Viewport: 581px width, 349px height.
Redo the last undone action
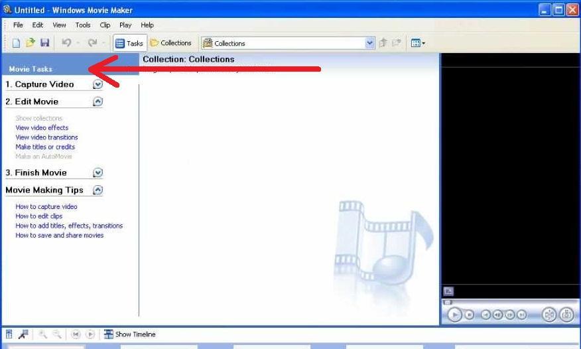pyautogui.click(x=92, y=42)
